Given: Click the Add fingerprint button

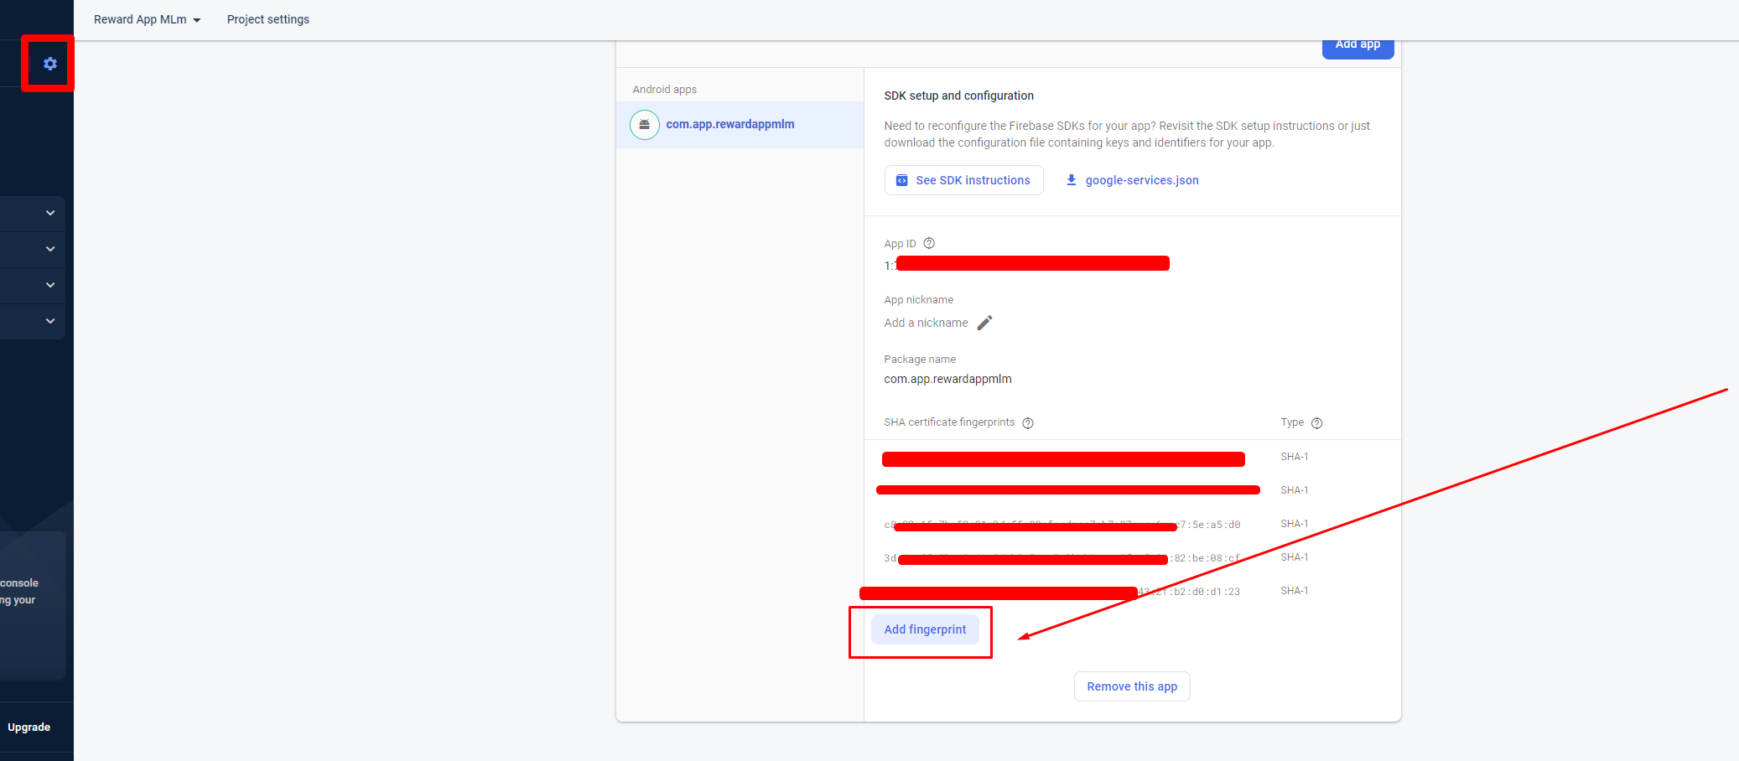Looking at the screenshot, I should point(925,629).
